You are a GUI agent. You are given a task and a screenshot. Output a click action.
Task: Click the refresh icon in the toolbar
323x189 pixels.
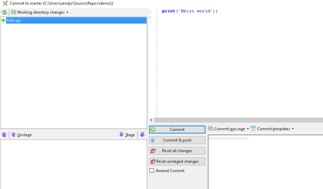coord(4,12)
